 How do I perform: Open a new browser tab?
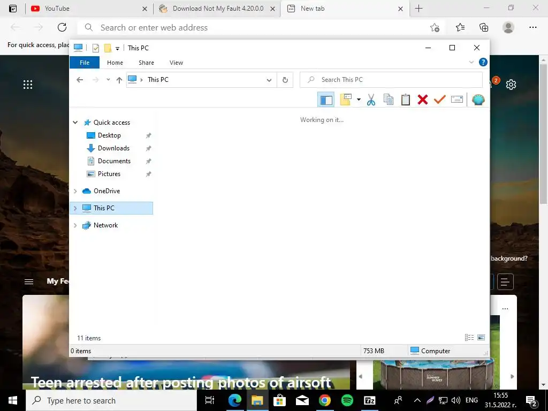coord(418,9)
